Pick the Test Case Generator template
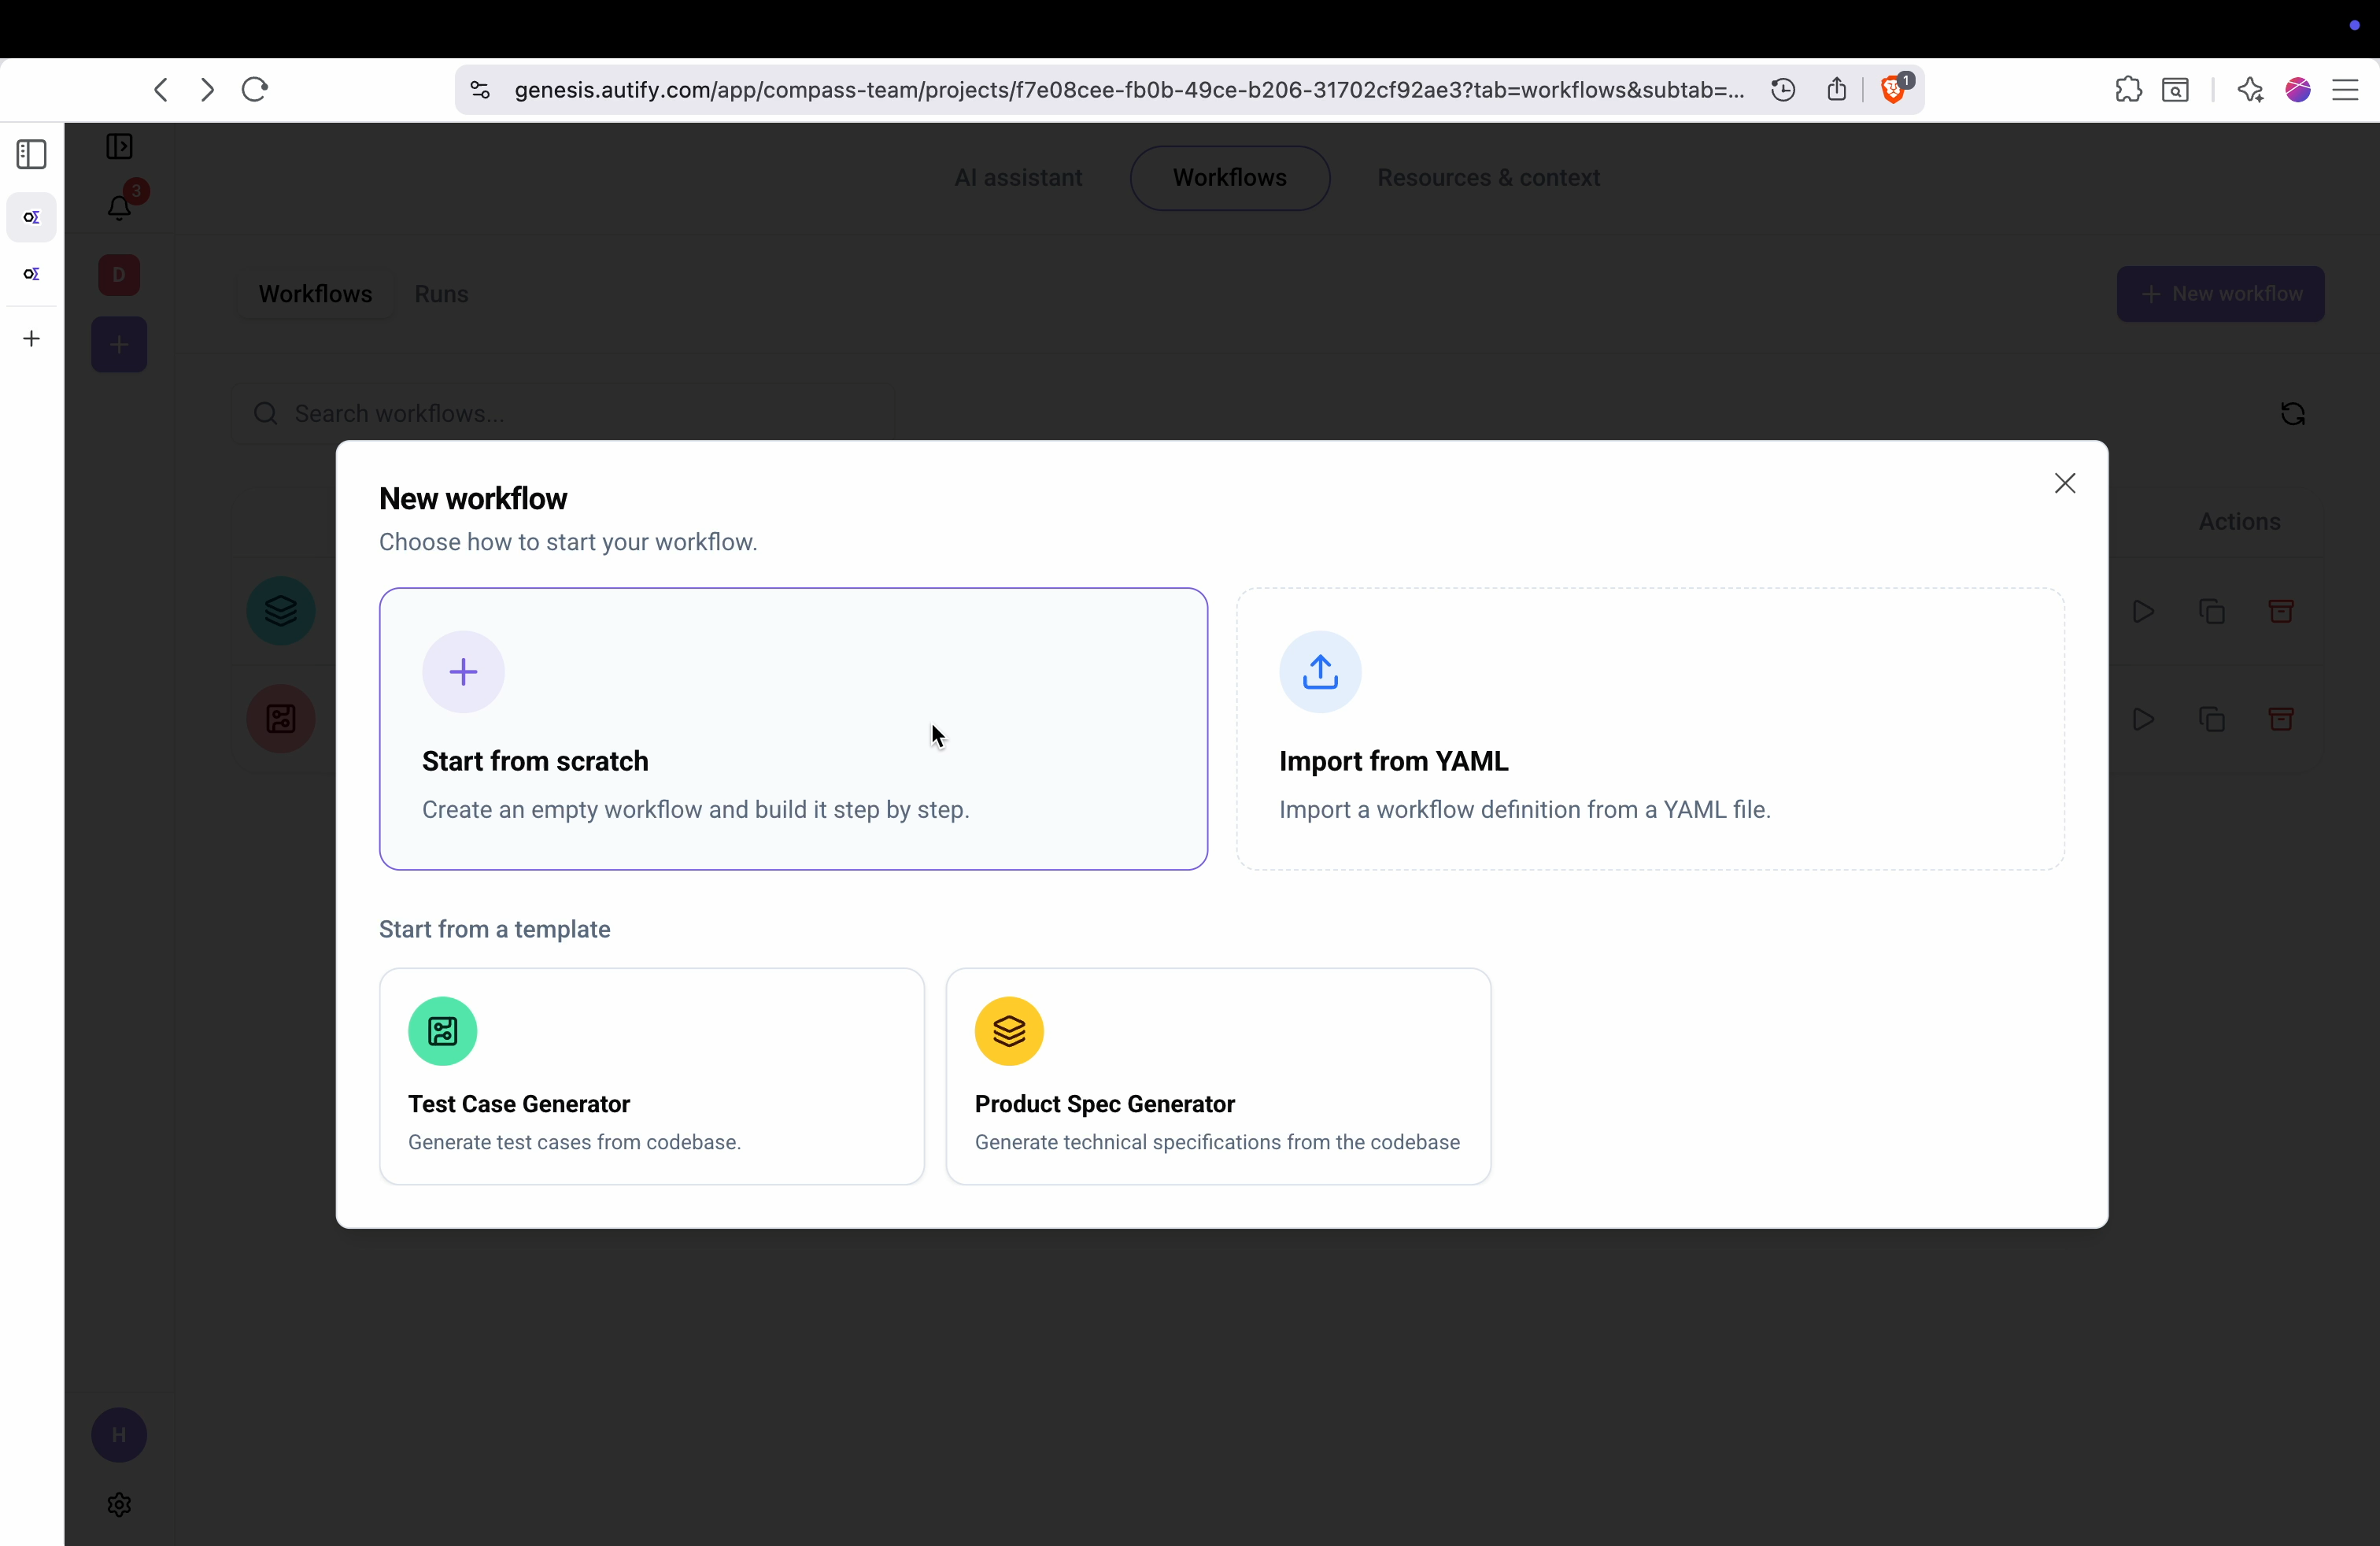 pos(651,1075)
